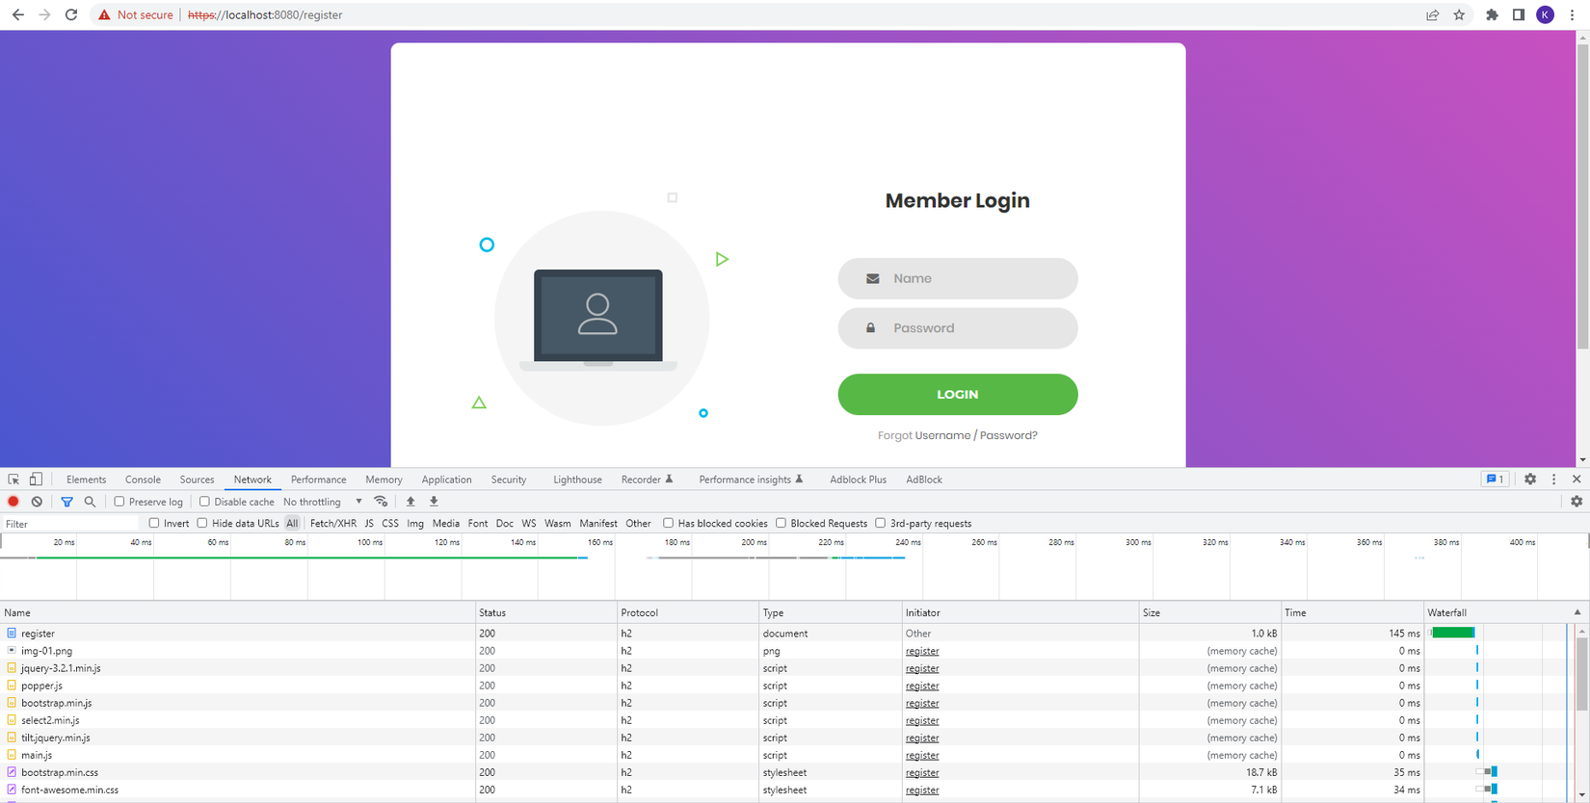1590x803 pixels.
Task: Open initiator link for img-01.png row
Action: 922,651
